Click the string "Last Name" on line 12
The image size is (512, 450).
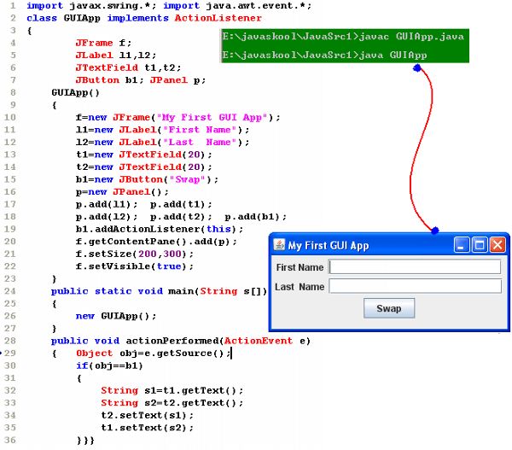[200, 142]
